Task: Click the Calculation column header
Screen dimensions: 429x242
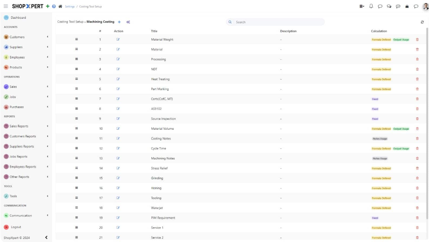Action: pyautogui.click(x=379, y=31)
